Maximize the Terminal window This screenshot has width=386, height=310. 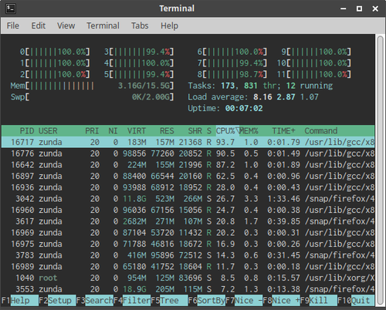point(359,8)
